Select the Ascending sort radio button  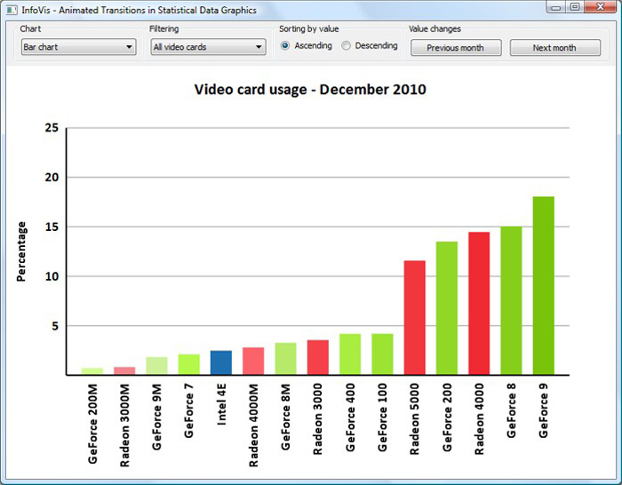click(x=285, y=45)
